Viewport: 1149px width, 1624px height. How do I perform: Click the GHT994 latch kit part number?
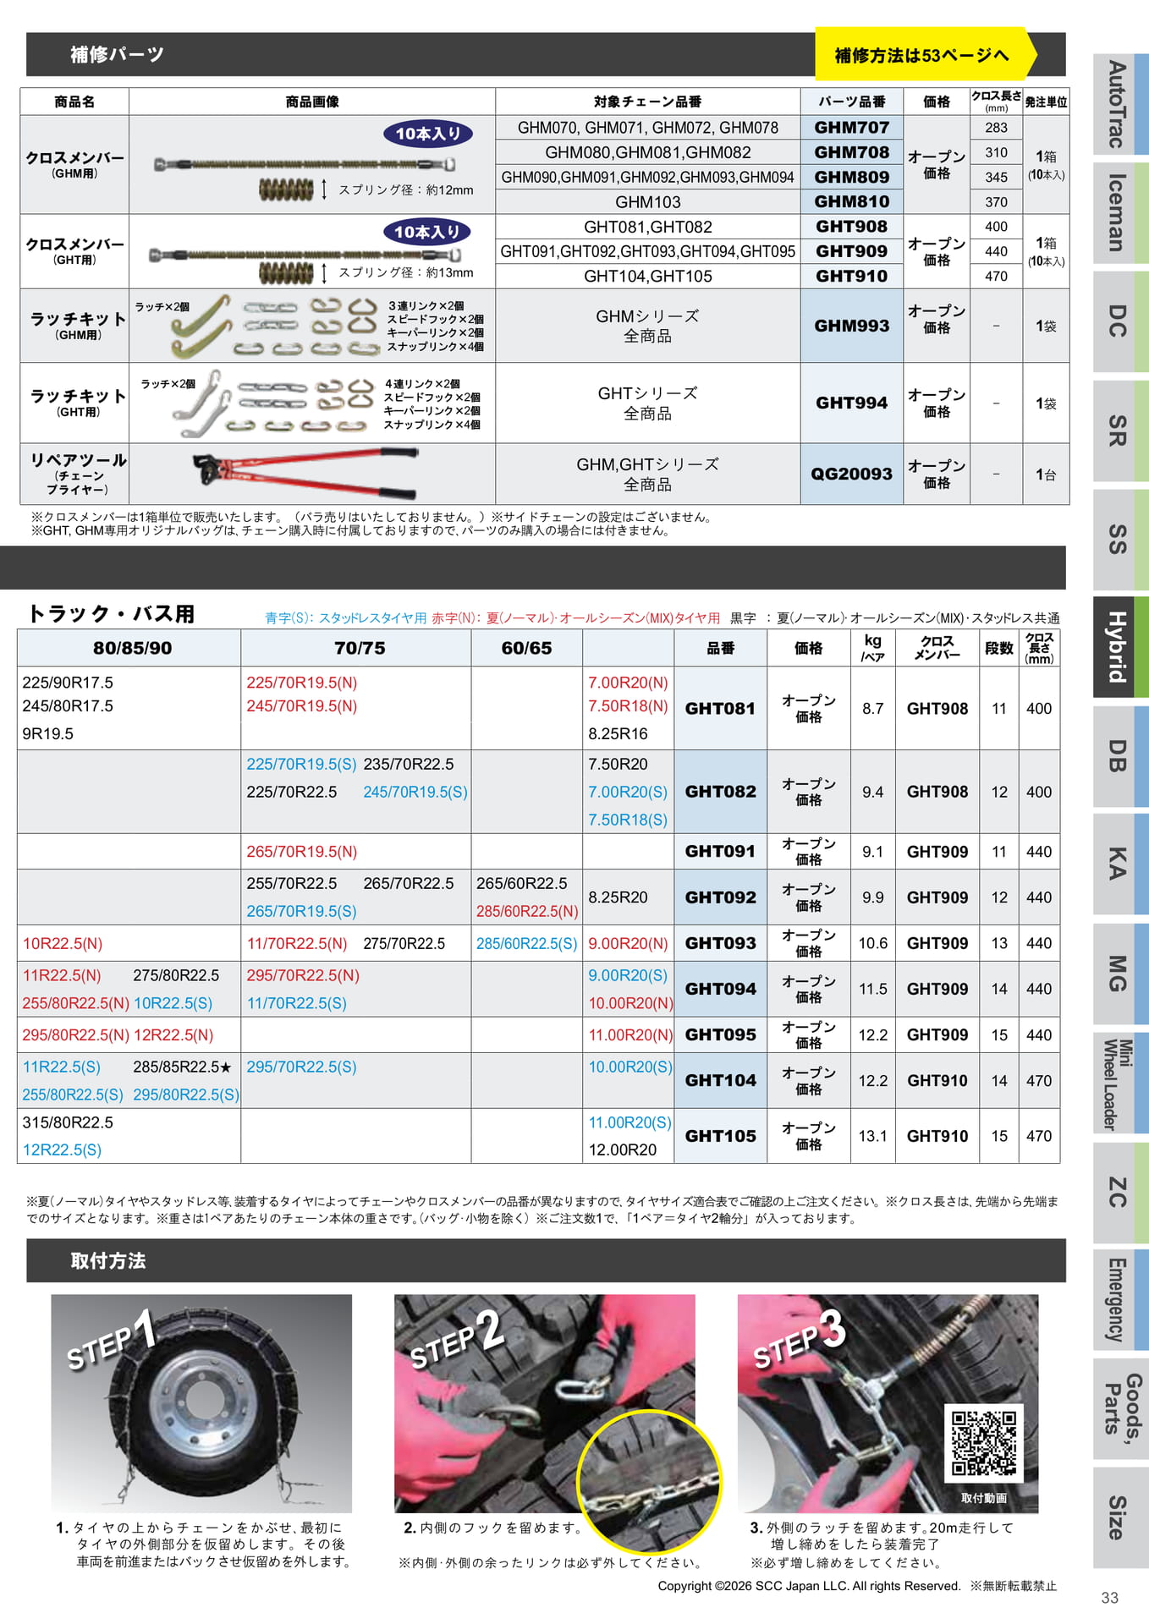click(x=852, y=403)
